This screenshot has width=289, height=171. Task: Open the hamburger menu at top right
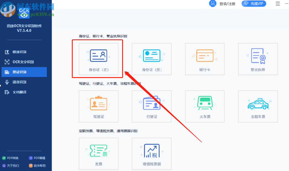click(277, 4)
